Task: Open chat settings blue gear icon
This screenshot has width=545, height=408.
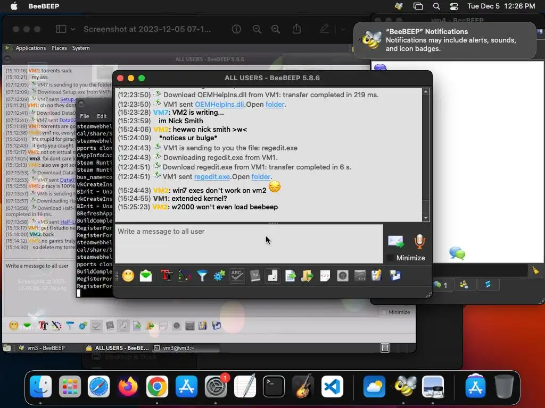Action: (x=219, y=276)
